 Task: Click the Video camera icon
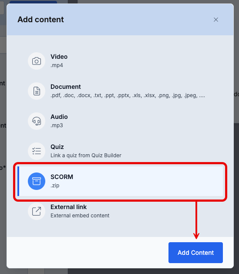[x=37, y=61]
